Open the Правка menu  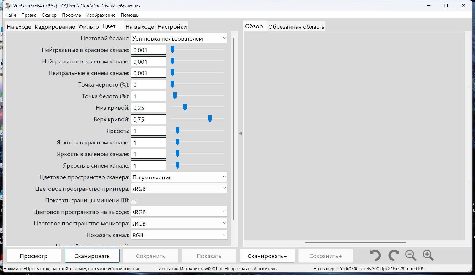coord(29,15)
